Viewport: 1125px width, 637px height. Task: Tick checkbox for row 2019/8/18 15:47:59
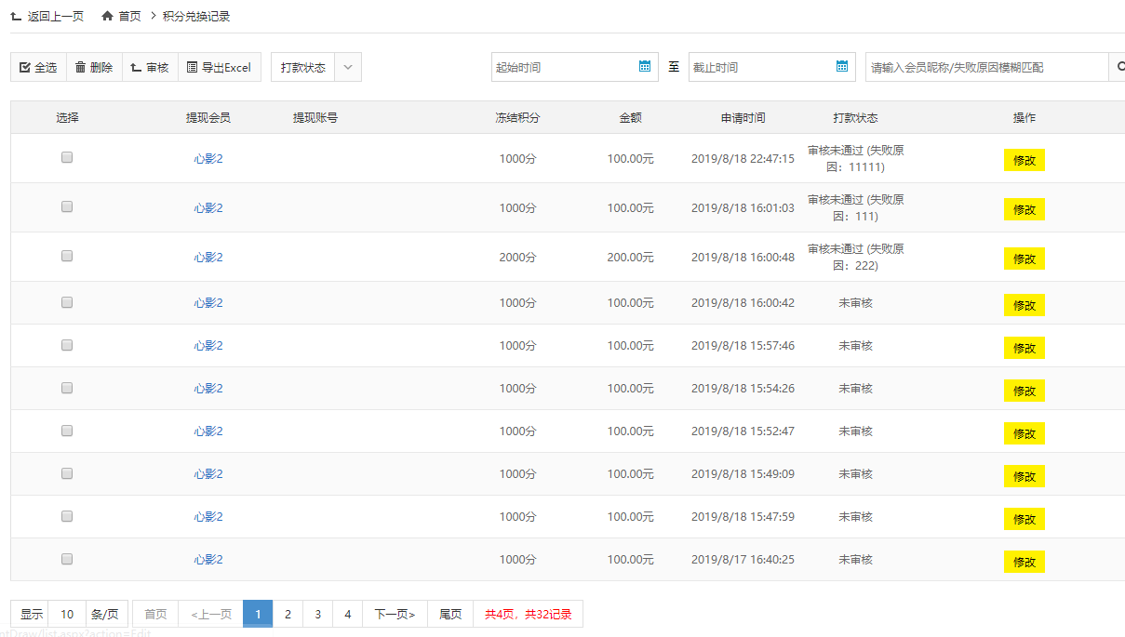coord(67,516)
